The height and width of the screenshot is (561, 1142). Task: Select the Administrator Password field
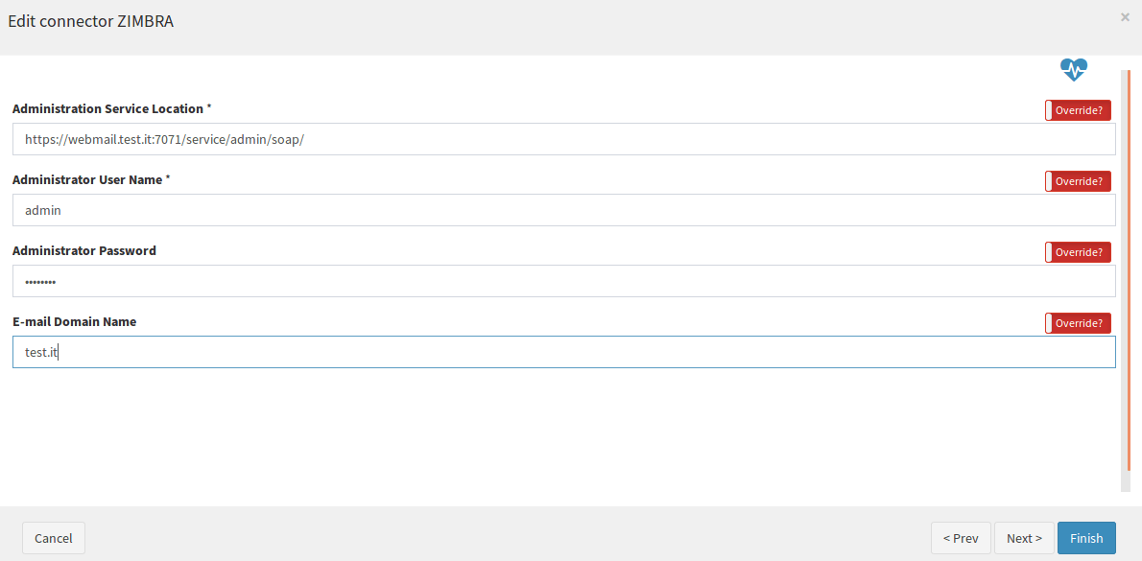563,281
